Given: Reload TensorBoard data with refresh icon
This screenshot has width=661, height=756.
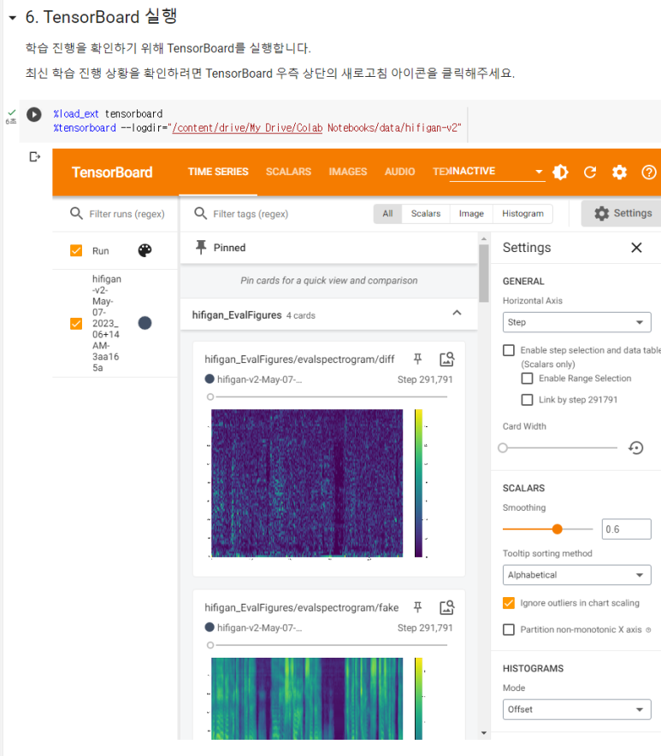Looking at the screenshot, I should coord(589,172).
